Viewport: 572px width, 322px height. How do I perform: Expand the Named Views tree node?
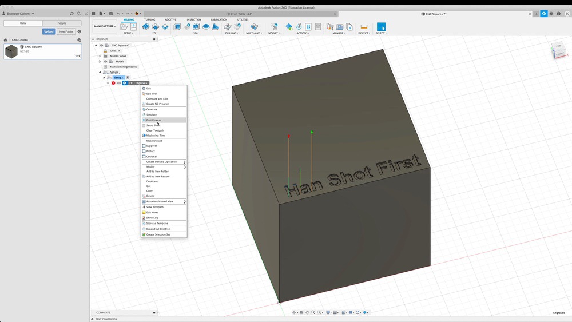click(100, 56)
